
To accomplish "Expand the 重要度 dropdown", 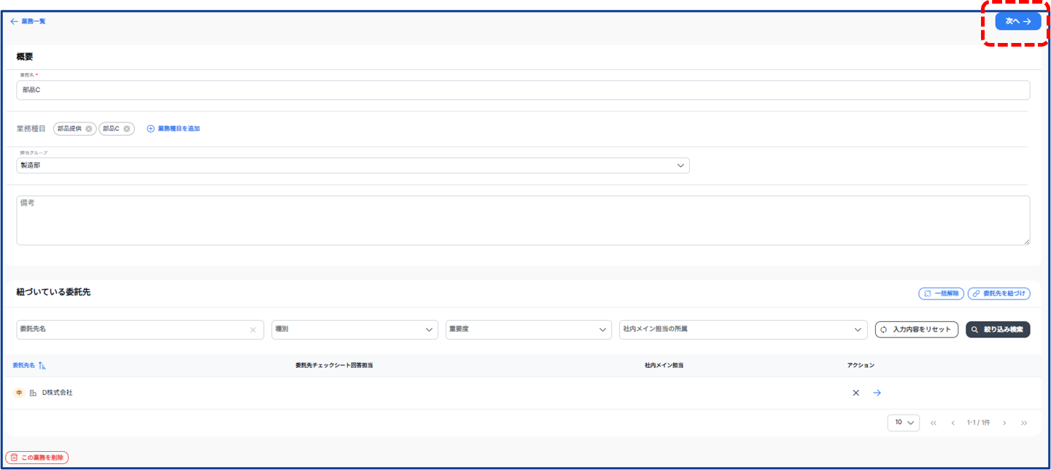I will point(528,329).
